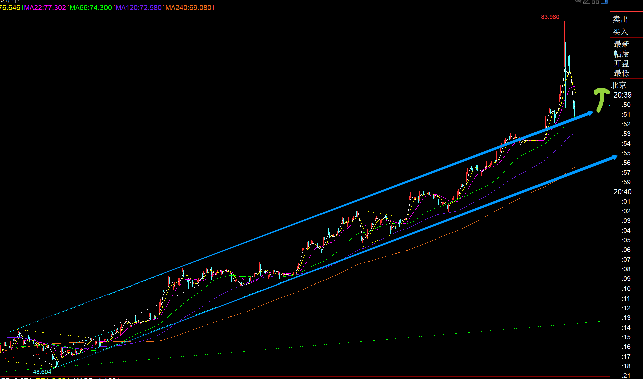Toggle the blue side panel icon

pos(604,1)
